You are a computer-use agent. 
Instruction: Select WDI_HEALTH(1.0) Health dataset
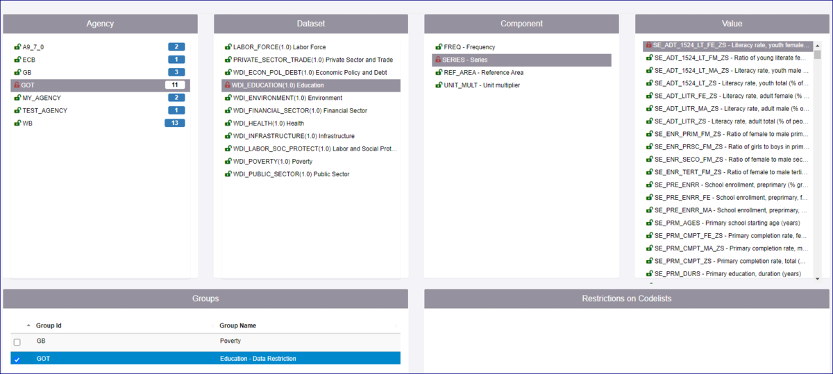point(268,124)
